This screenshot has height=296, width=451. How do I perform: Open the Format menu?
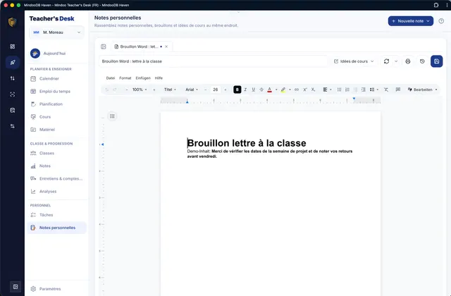pyautogui.click(x=125, y=78)
